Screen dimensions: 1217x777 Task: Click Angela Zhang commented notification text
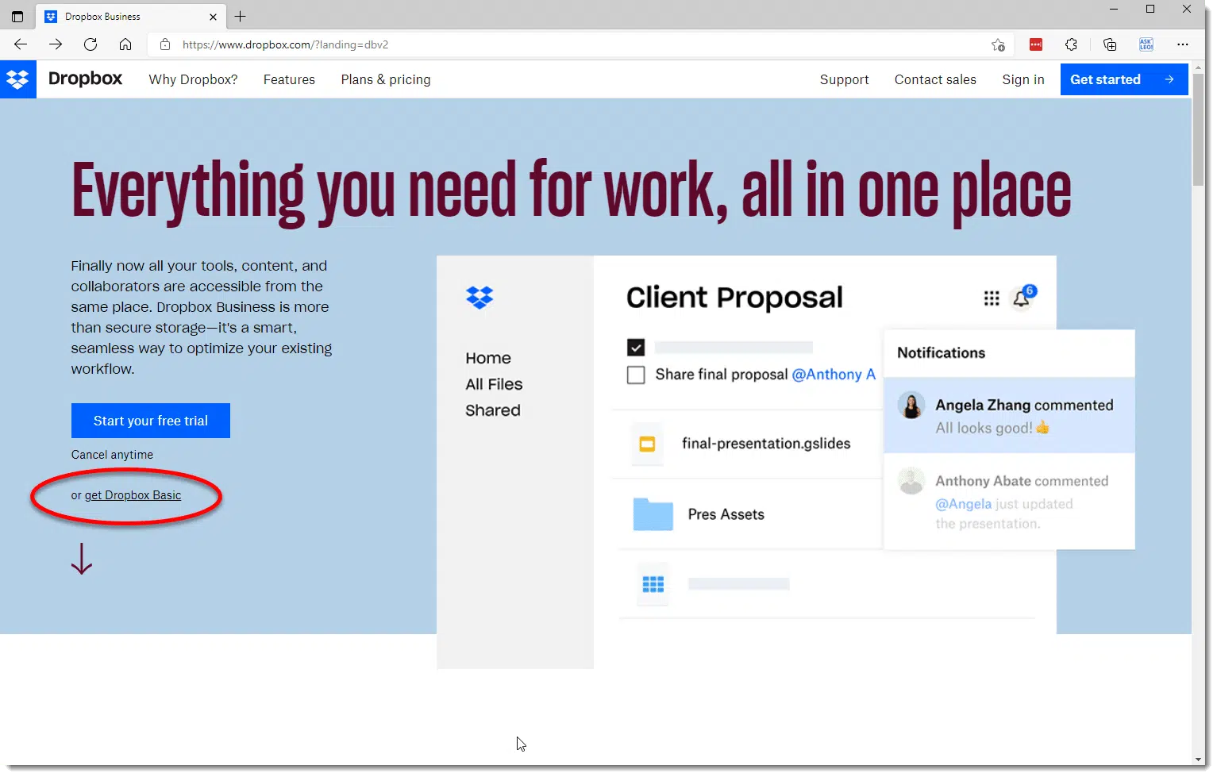tap(1024, 406)
